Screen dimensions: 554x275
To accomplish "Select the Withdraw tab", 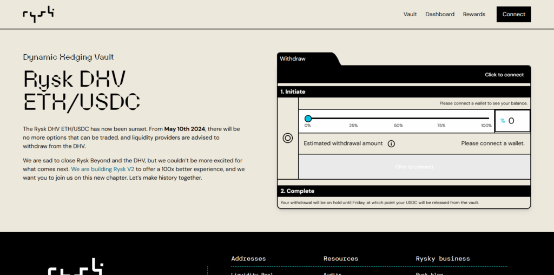I will click(293, 58).
